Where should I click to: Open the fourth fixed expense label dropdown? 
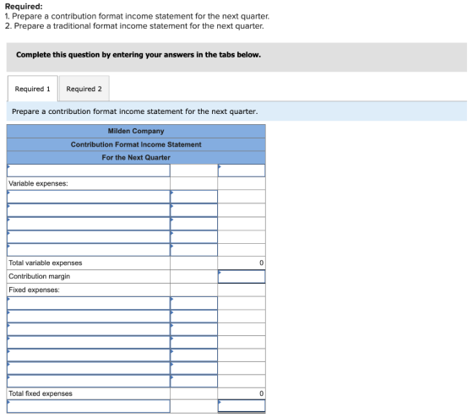pos(89,342)
